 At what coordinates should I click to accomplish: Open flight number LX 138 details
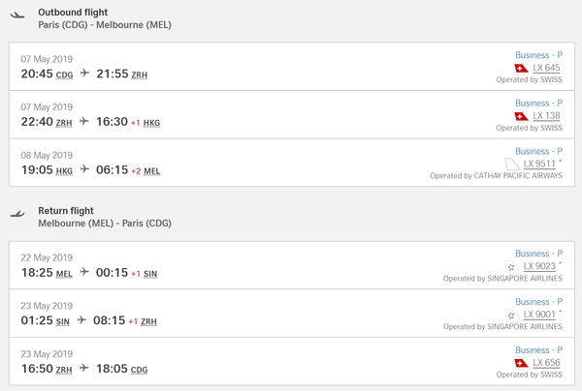(x=546, y=116)
